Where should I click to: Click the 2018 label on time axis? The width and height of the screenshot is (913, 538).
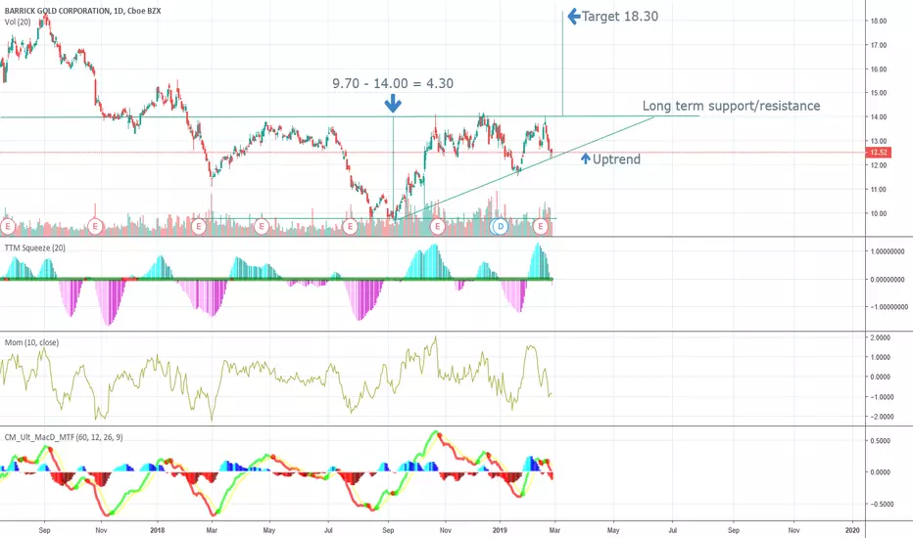pyautogui.click(x=157, y=530)
